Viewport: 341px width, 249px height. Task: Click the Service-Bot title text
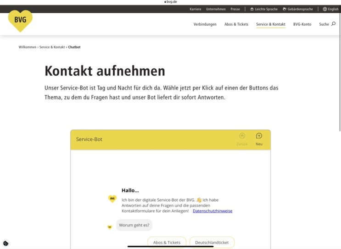tap(89, 139)
